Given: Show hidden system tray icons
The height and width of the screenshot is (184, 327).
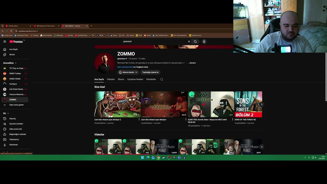Looking at the screenshot, I should [x=305, y=158].
